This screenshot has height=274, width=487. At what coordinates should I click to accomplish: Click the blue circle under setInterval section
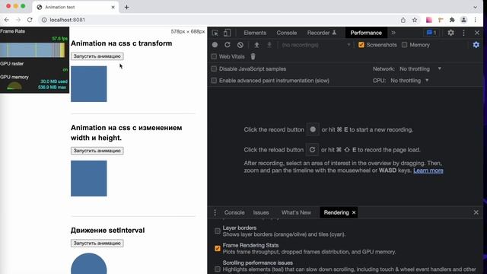pyautogui.click(x=88, y=264)
